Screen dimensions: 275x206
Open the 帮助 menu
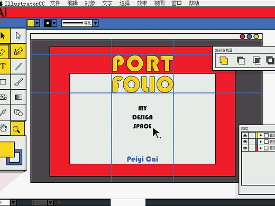tap(194, 3)
